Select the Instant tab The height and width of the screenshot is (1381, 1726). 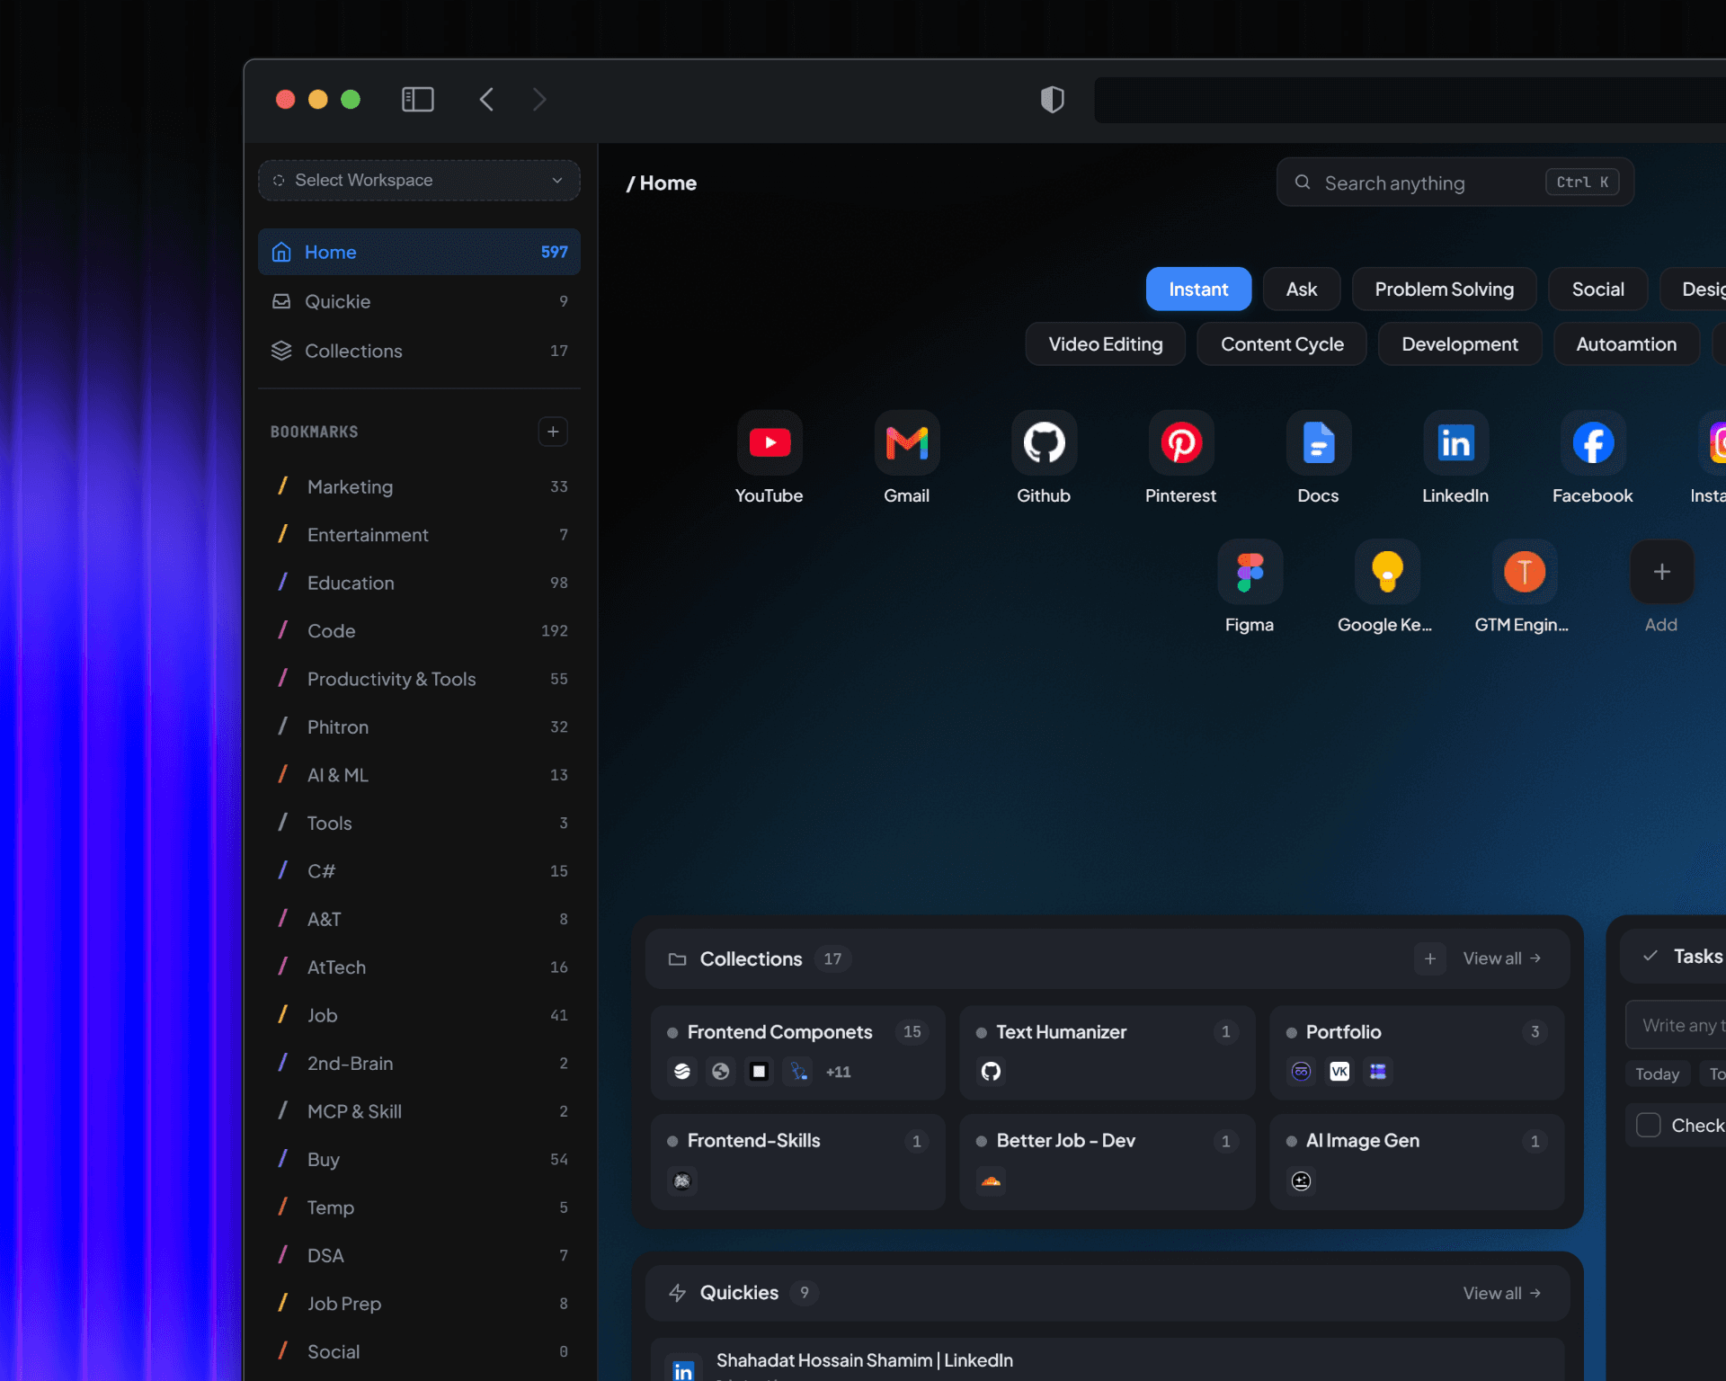pos(1198,290)
